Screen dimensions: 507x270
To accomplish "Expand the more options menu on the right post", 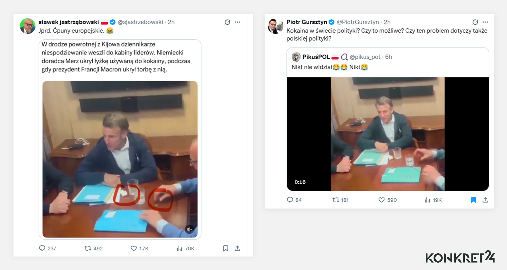I will point(485,22).
